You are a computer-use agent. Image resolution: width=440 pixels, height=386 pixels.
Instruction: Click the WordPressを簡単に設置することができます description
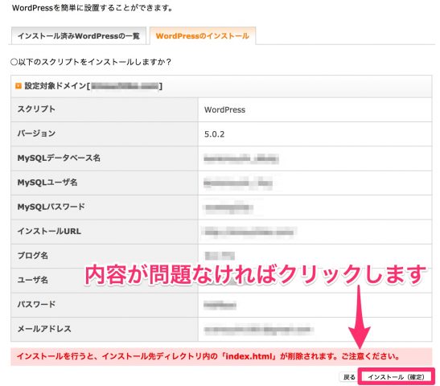pyautogui.click(x=93, y=8)
